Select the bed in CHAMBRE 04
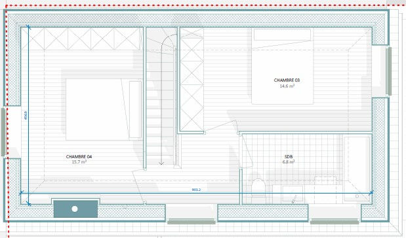Viewport: 406px width, 238px height. coord(104,109)
